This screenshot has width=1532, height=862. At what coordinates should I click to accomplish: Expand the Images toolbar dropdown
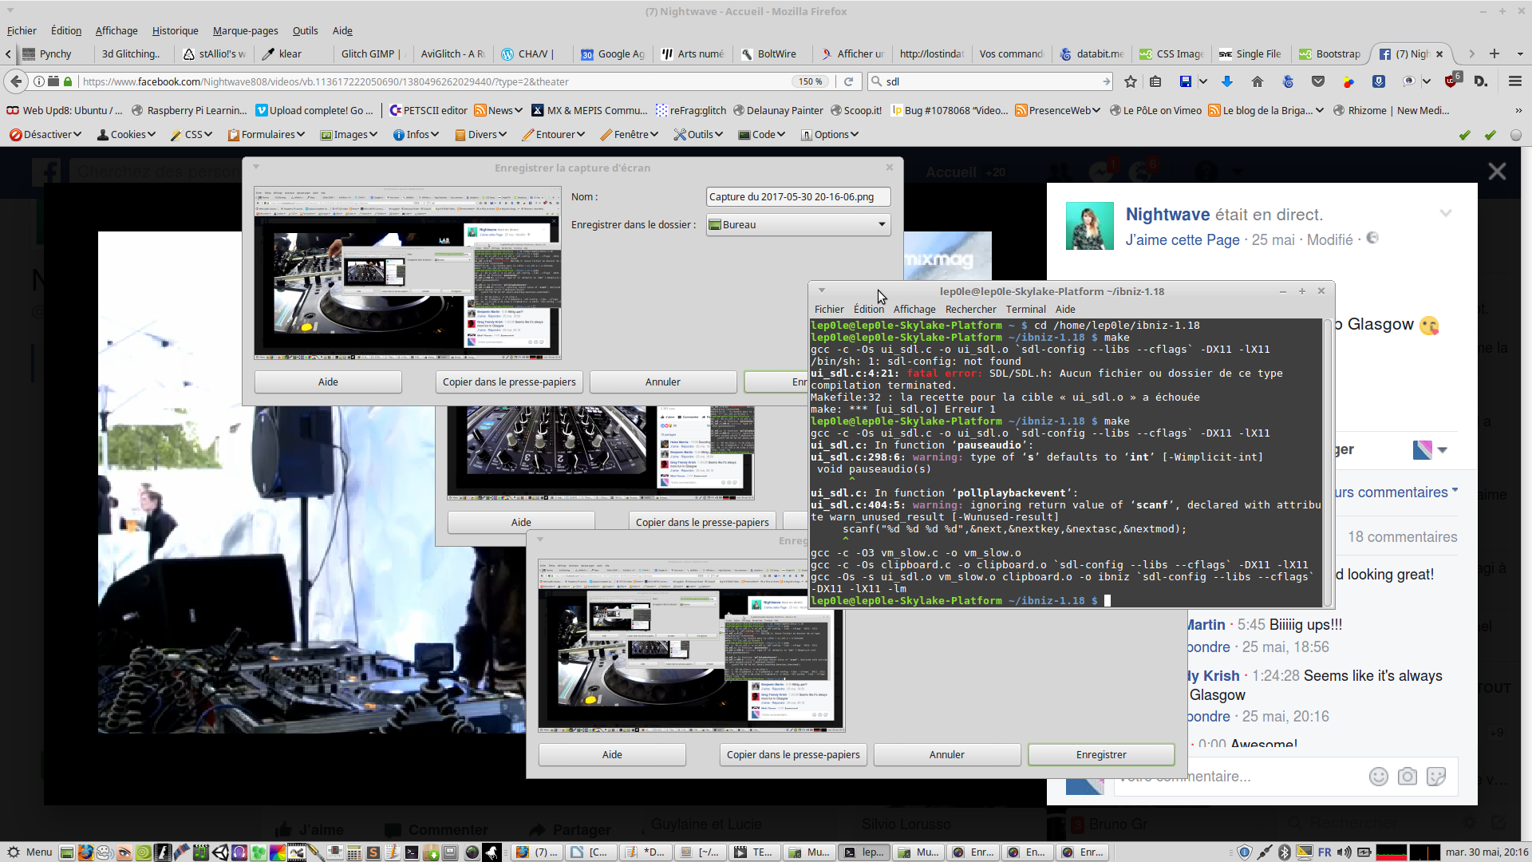coord(349,135)
